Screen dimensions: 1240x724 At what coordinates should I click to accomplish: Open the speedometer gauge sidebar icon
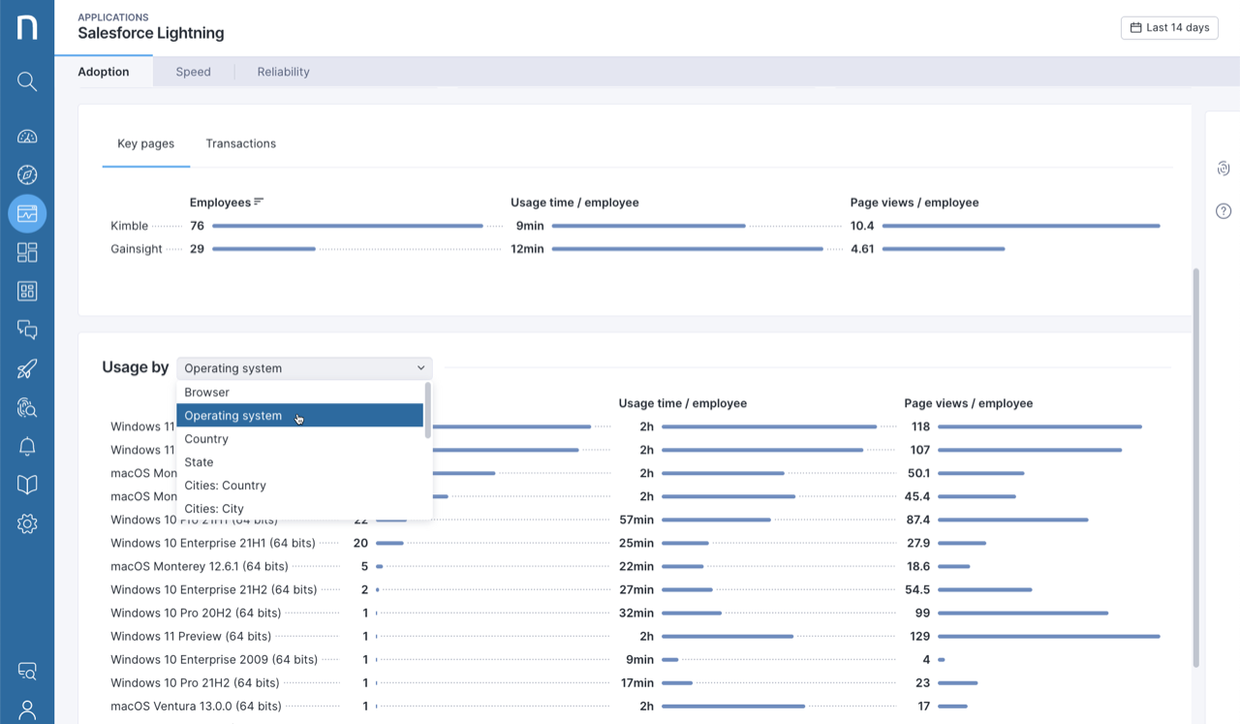point(27,137)
